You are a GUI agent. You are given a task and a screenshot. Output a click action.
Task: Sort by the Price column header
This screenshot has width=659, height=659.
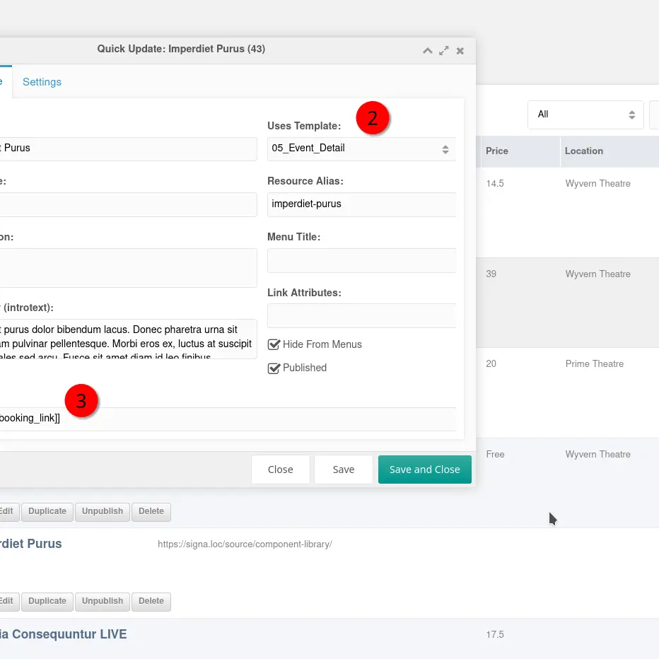pos(497,151)
